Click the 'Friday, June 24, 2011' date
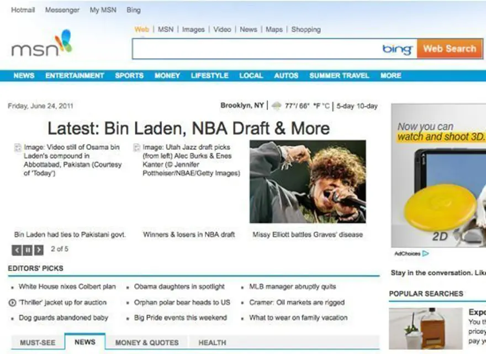 point(40,106)
